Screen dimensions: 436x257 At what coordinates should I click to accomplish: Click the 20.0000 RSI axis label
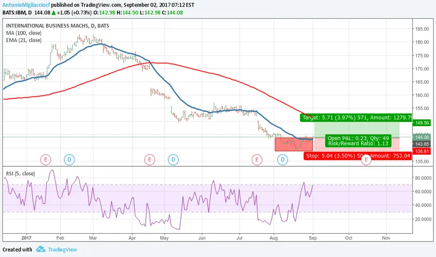tap(423, 219)
